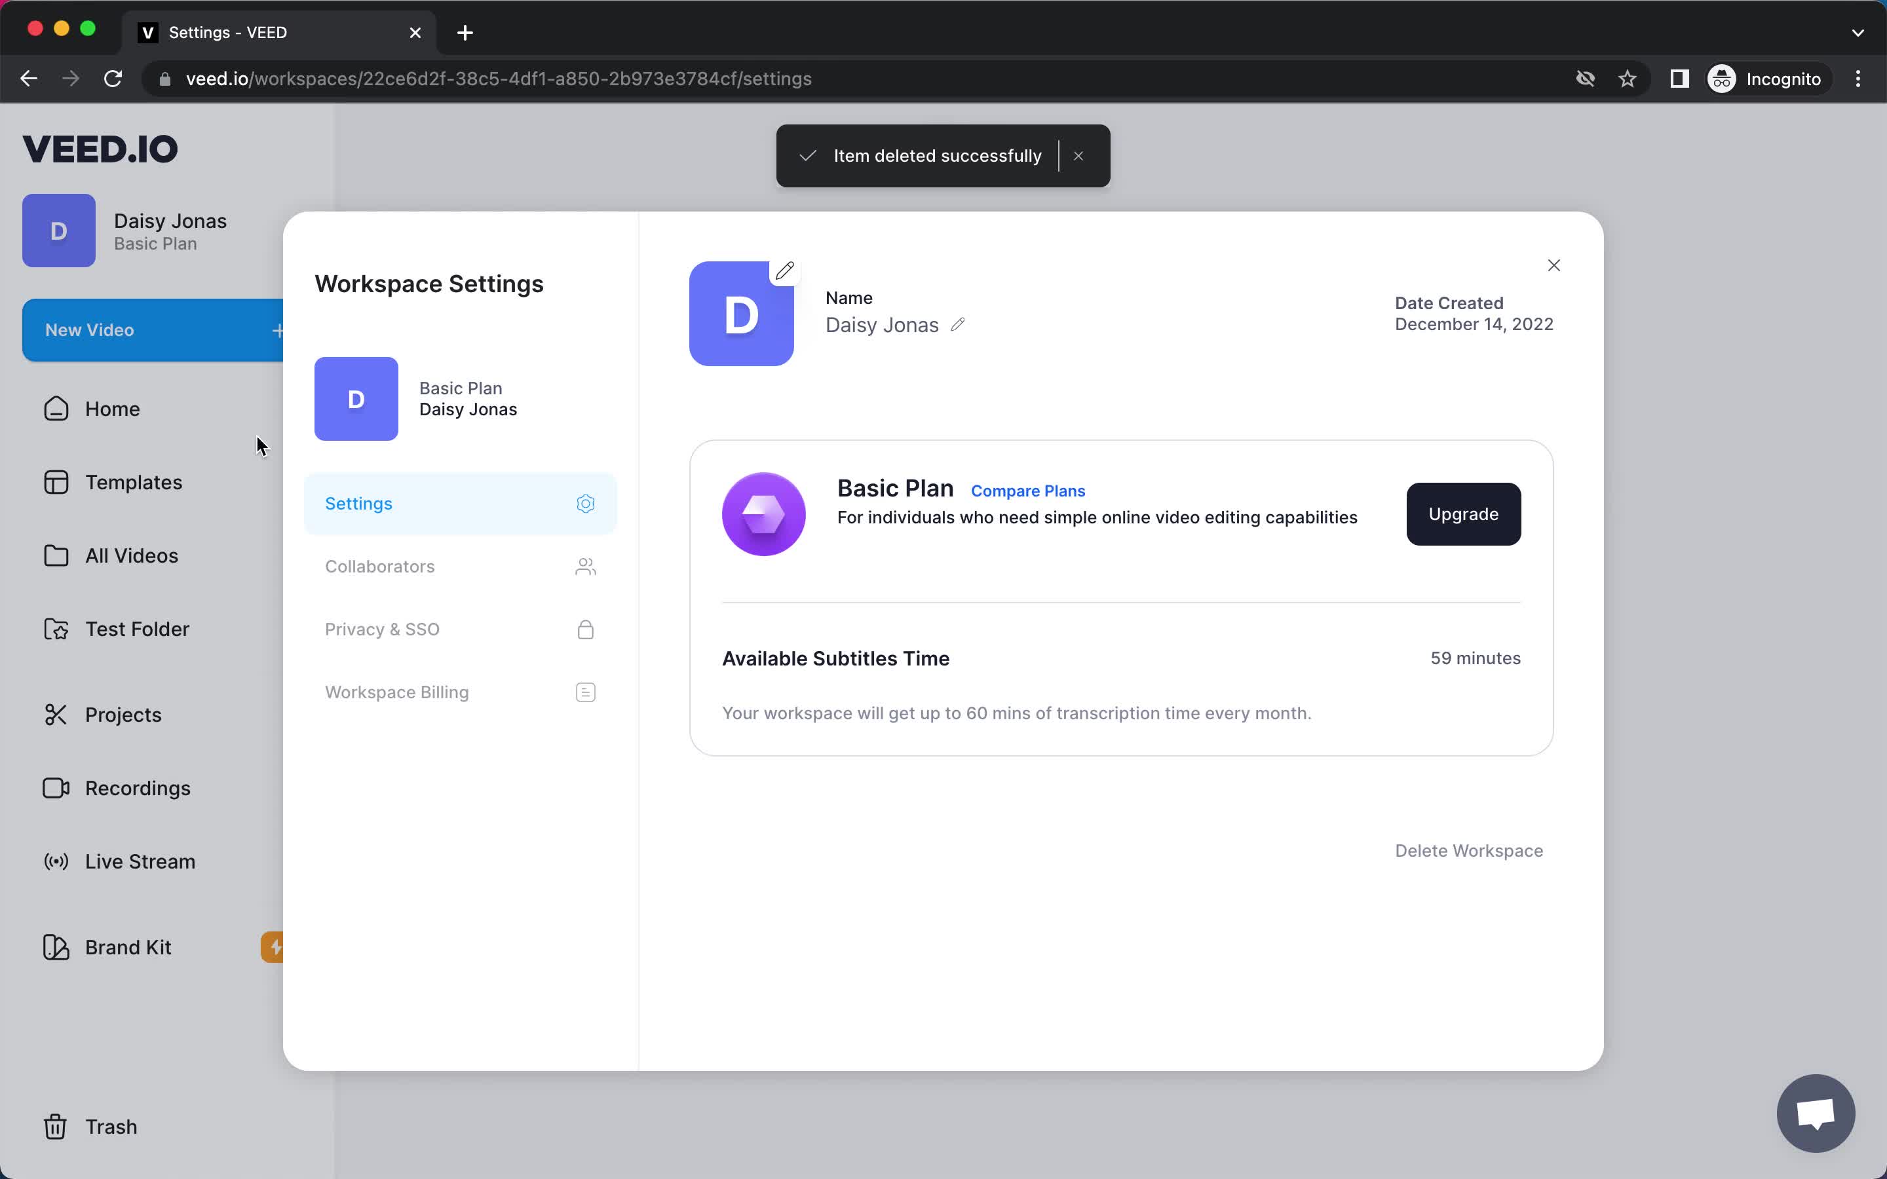Open Recordings in sidebar

click(137, 787)
